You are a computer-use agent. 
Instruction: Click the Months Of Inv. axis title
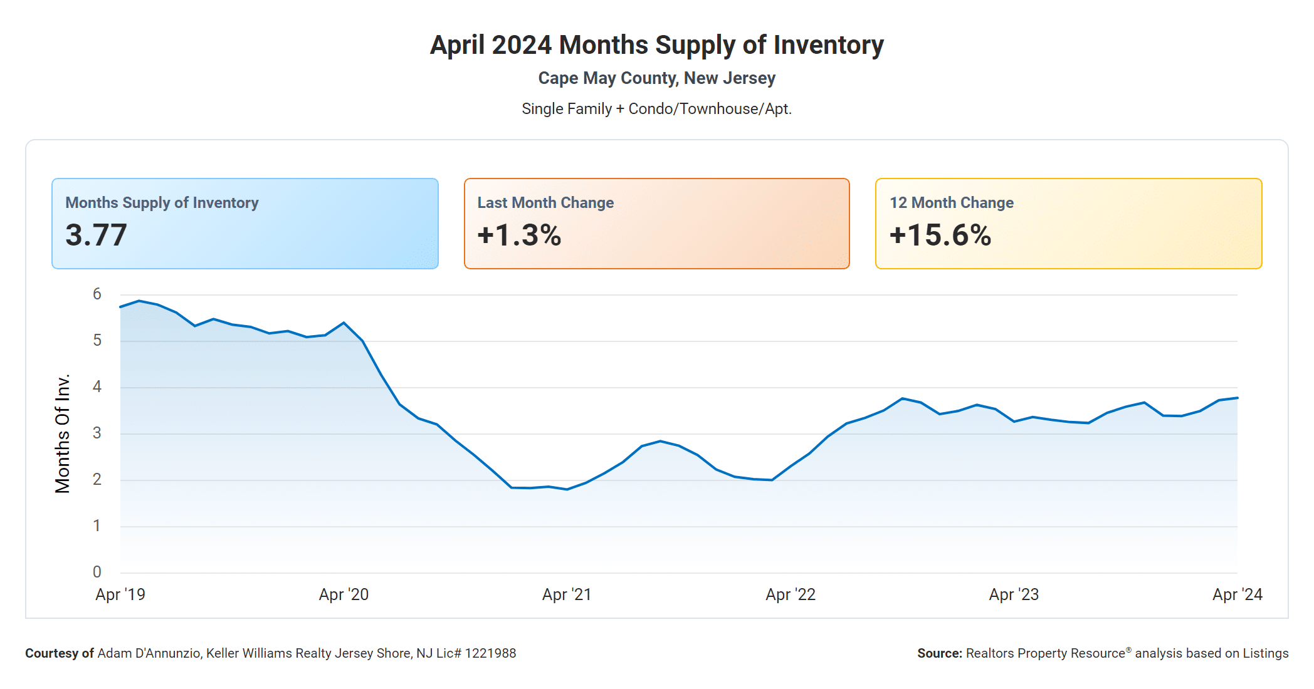[63, 433]
